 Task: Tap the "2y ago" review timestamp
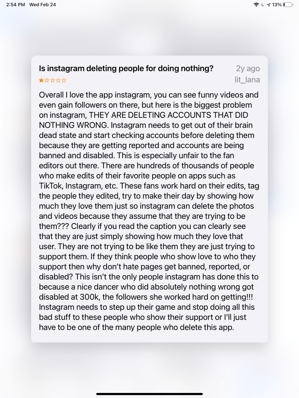(x=248, y=68)
